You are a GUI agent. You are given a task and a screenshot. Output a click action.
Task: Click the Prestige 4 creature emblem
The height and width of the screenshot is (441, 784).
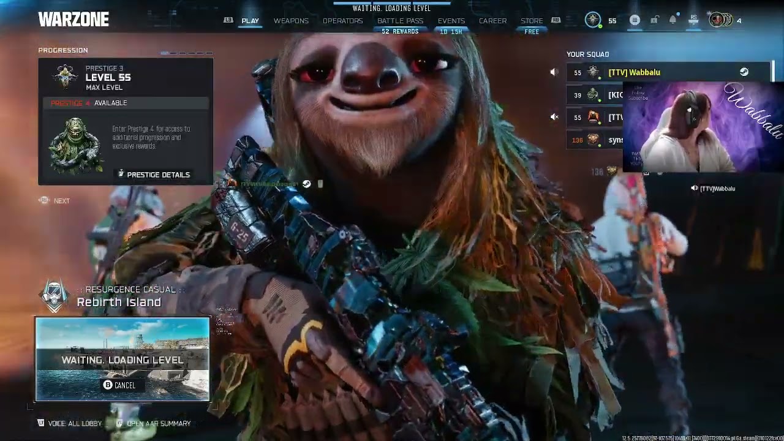point(77,145)
